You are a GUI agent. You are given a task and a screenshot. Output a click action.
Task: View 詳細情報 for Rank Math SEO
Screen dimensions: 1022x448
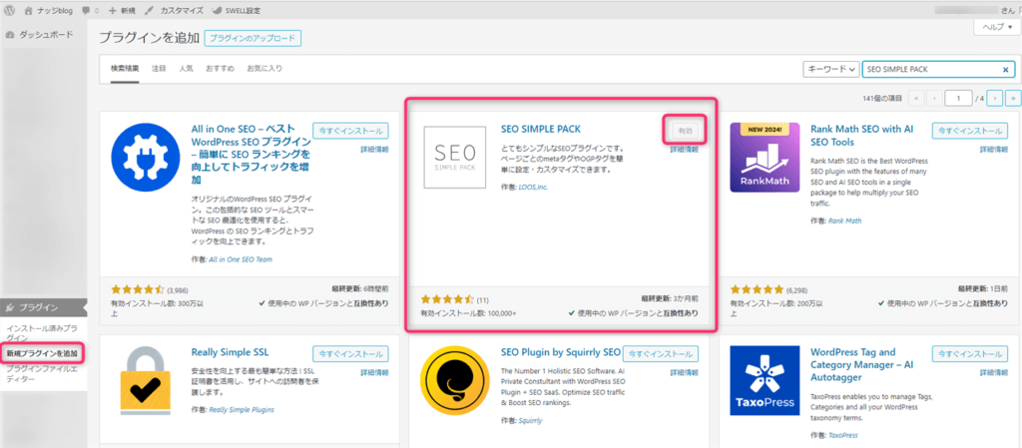click(x=993, y=149)
